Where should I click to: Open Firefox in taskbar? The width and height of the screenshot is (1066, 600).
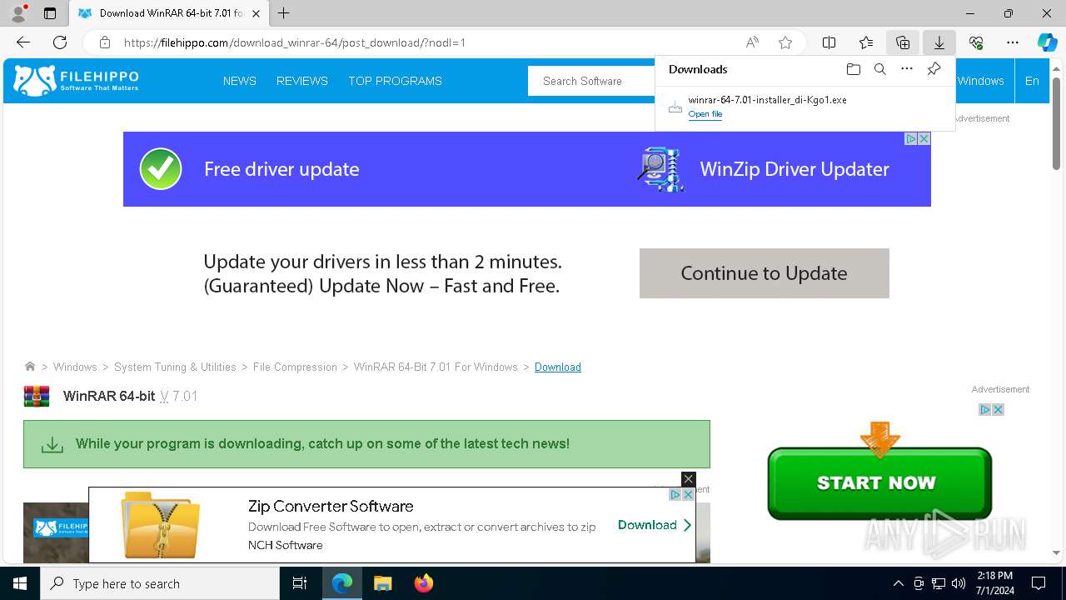coord(424,583)
